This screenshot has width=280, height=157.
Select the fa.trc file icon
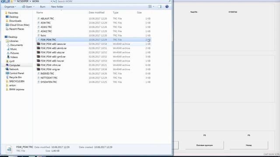point(38,35)
